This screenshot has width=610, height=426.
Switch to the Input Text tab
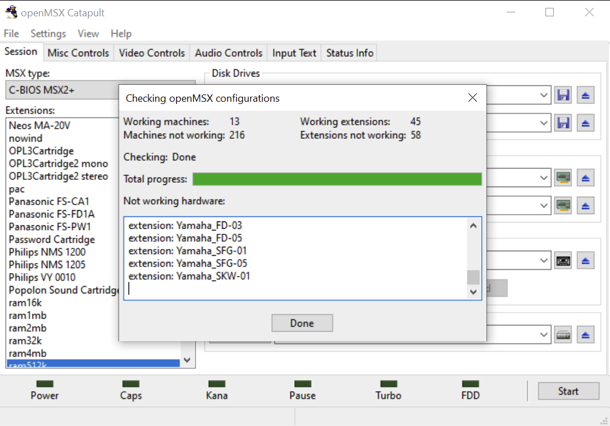(x=294, y=53)
